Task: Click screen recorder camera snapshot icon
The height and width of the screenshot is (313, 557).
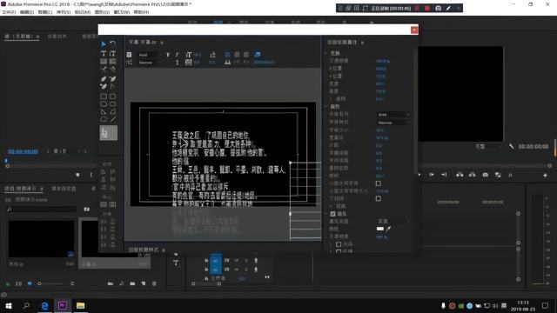Action: [439, 8]
